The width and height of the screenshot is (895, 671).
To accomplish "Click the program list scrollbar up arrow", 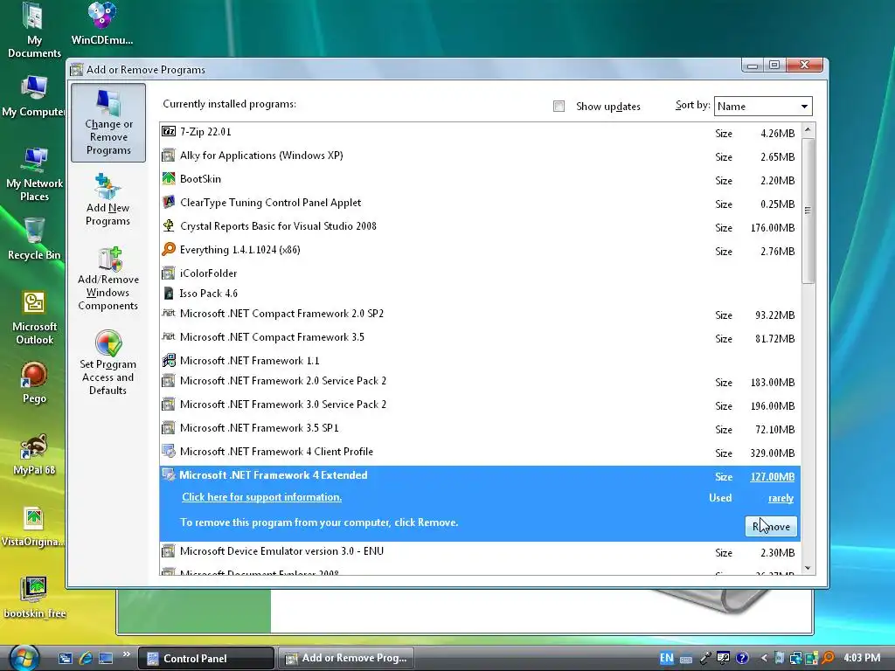I will [x=808, y=129].
